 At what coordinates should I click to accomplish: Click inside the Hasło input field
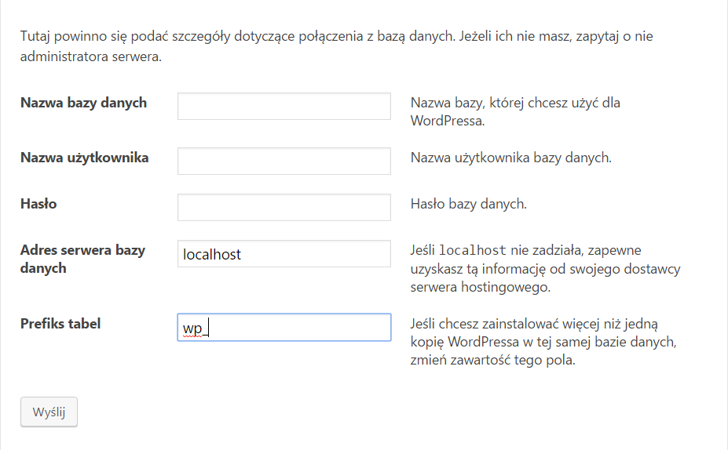point(284,208)
